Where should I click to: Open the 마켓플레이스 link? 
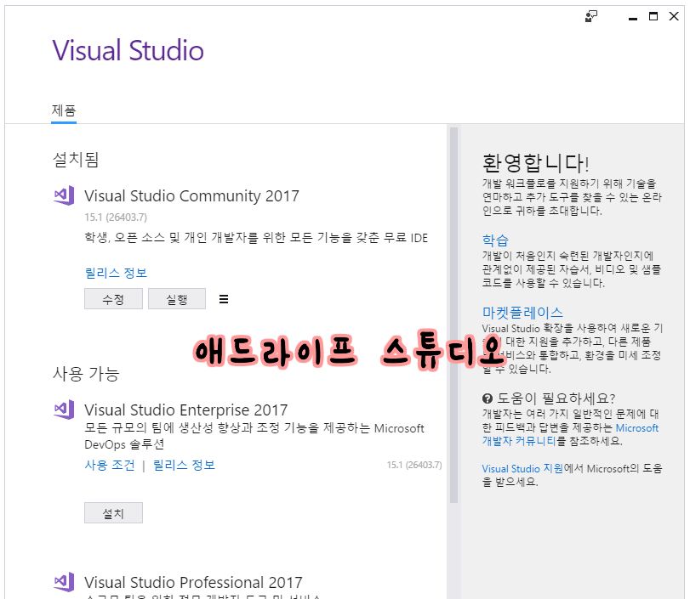tap(522, 313)
